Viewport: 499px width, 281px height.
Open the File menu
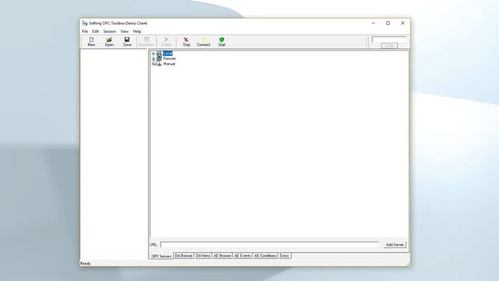[x=85, y=31]
